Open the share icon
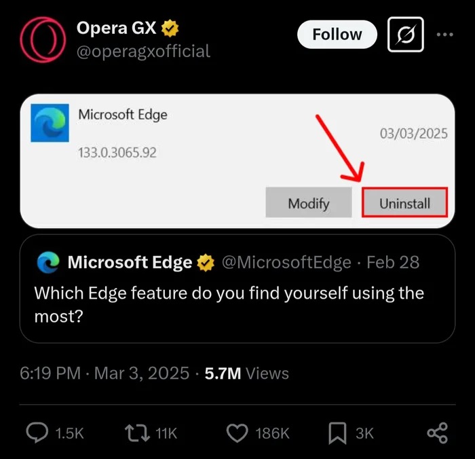This screenshot has height=459, width=475. (436, 433)
